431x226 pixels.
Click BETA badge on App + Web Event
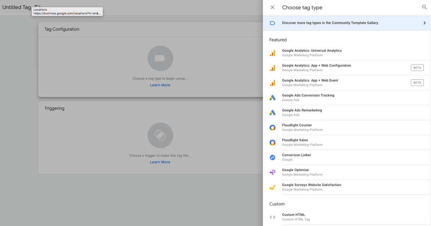click(417, 83)
